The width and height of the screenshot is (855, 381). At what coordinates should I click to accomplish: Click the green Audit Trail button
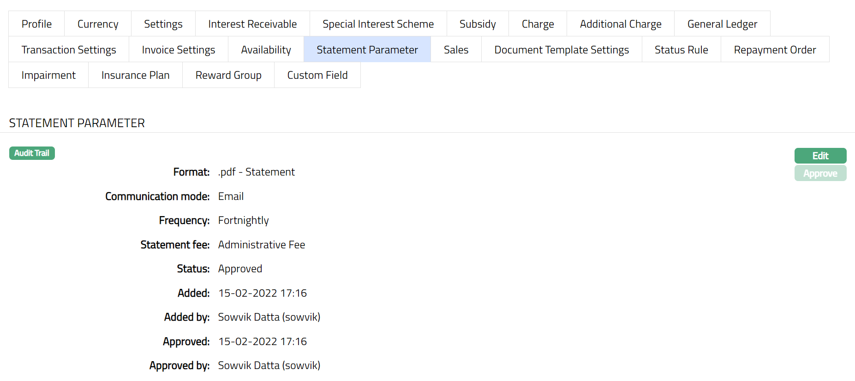[x=32, y=153]
